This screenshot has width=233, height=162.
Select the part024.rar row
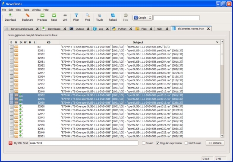coord(115,136)
